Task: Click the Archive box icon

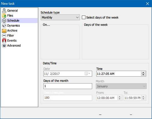Action: 4,31
